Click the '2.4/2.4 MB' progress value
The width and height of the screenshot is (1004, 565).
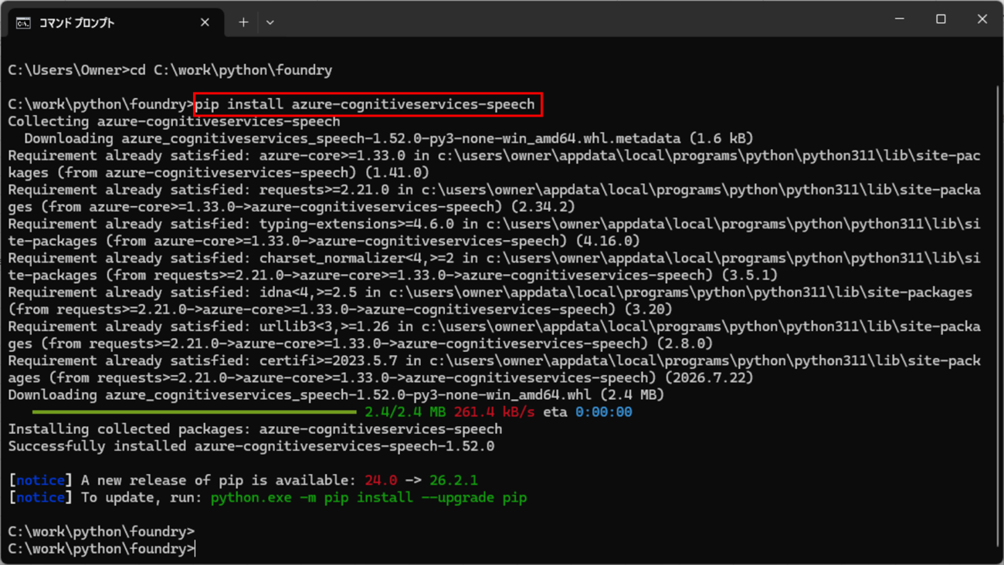click(x=405, y=412)
